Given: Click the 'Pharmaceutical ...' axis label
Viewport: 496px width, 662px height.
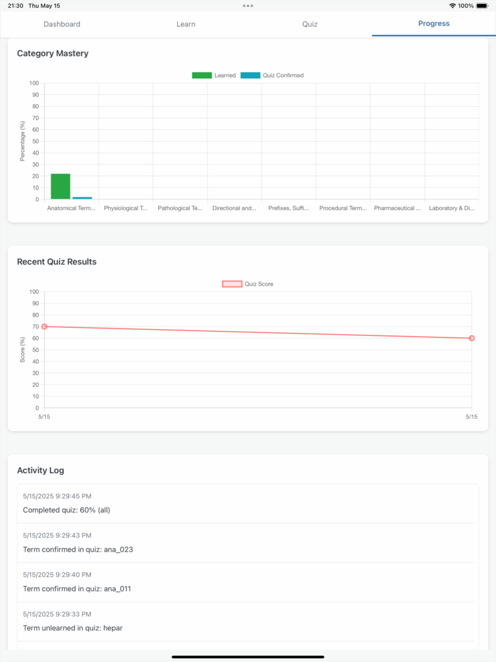Looking at the screenshot, I should click(397, 208).
